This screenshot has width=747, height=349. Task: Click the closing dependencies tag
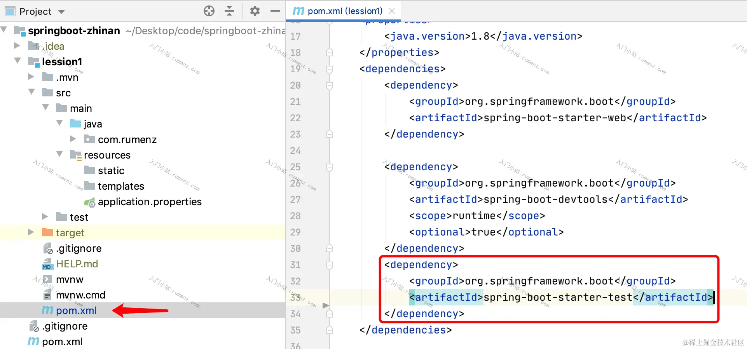tap(405, 330)
